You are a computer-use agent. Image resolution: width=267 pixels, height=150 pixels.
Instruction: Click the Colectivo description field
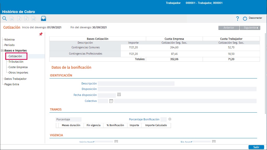pos(185,101)
